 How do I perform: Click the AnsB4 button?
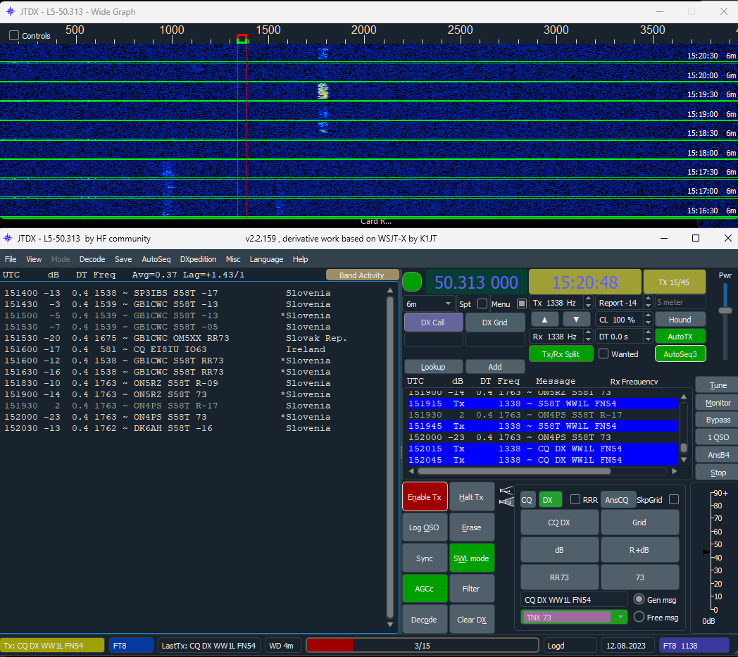[718, 455]
